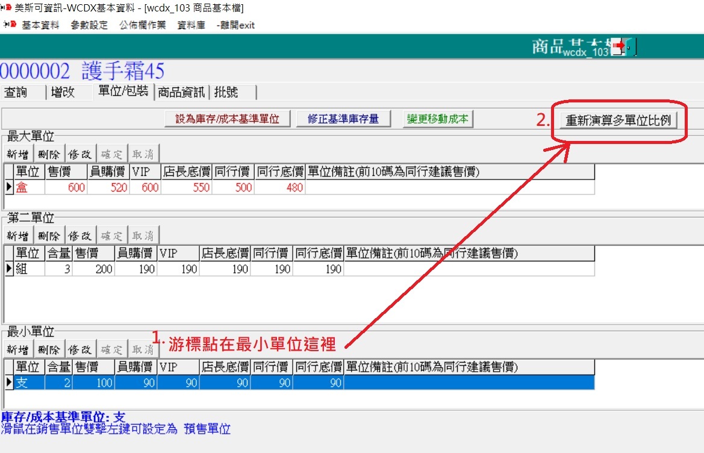This screenshot has height=453, width=704.
Task: Click the app icon left of 基本資料 menu
Action: point(10,25)
